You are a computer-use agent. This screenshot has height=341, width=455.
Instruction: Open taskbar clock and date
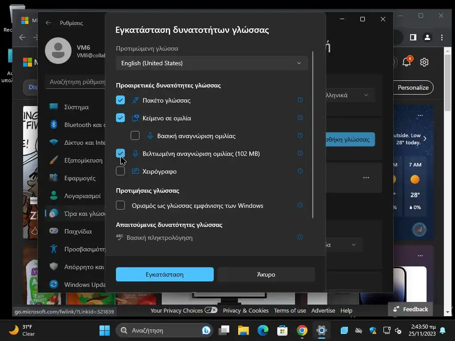[x=422, y=330]
